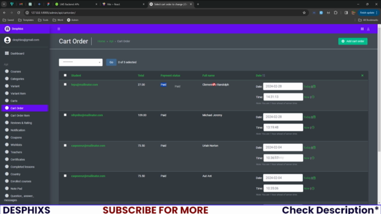Open Coupons in the sidebar
The height and width of the screenshot is (214, 381).
coord(16,137)
